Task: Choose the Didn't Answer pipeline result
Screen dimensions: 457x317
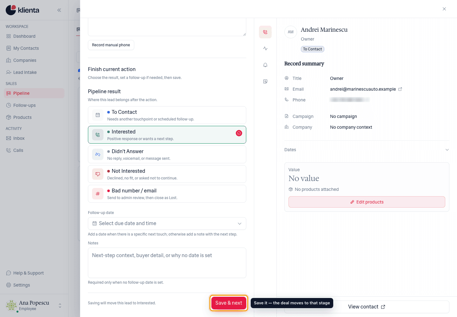Action: tap(167, 154)
